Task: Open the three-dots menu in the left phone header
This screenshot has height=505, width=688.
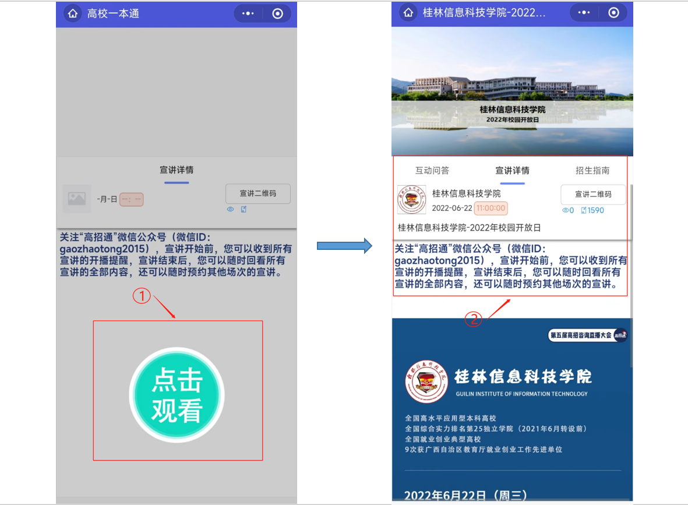Action: (248, 13)
